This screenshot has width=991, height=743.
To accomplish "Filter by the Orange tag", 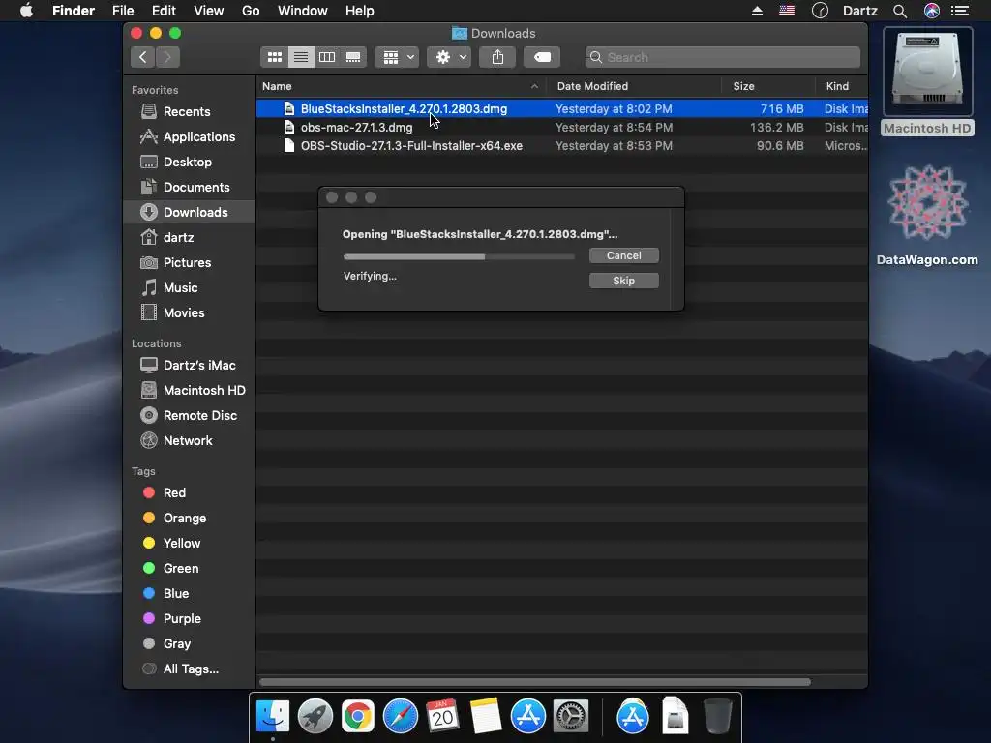I will click(189, 519).
